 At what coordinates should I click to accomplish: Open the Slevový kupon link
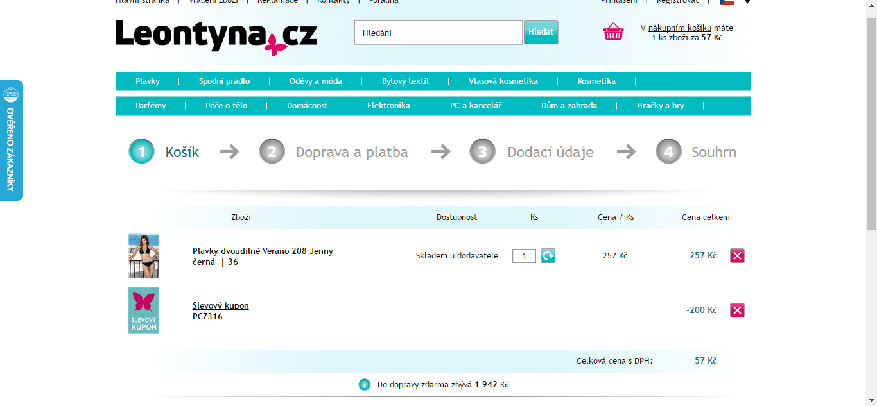click(x=220, y=306)
